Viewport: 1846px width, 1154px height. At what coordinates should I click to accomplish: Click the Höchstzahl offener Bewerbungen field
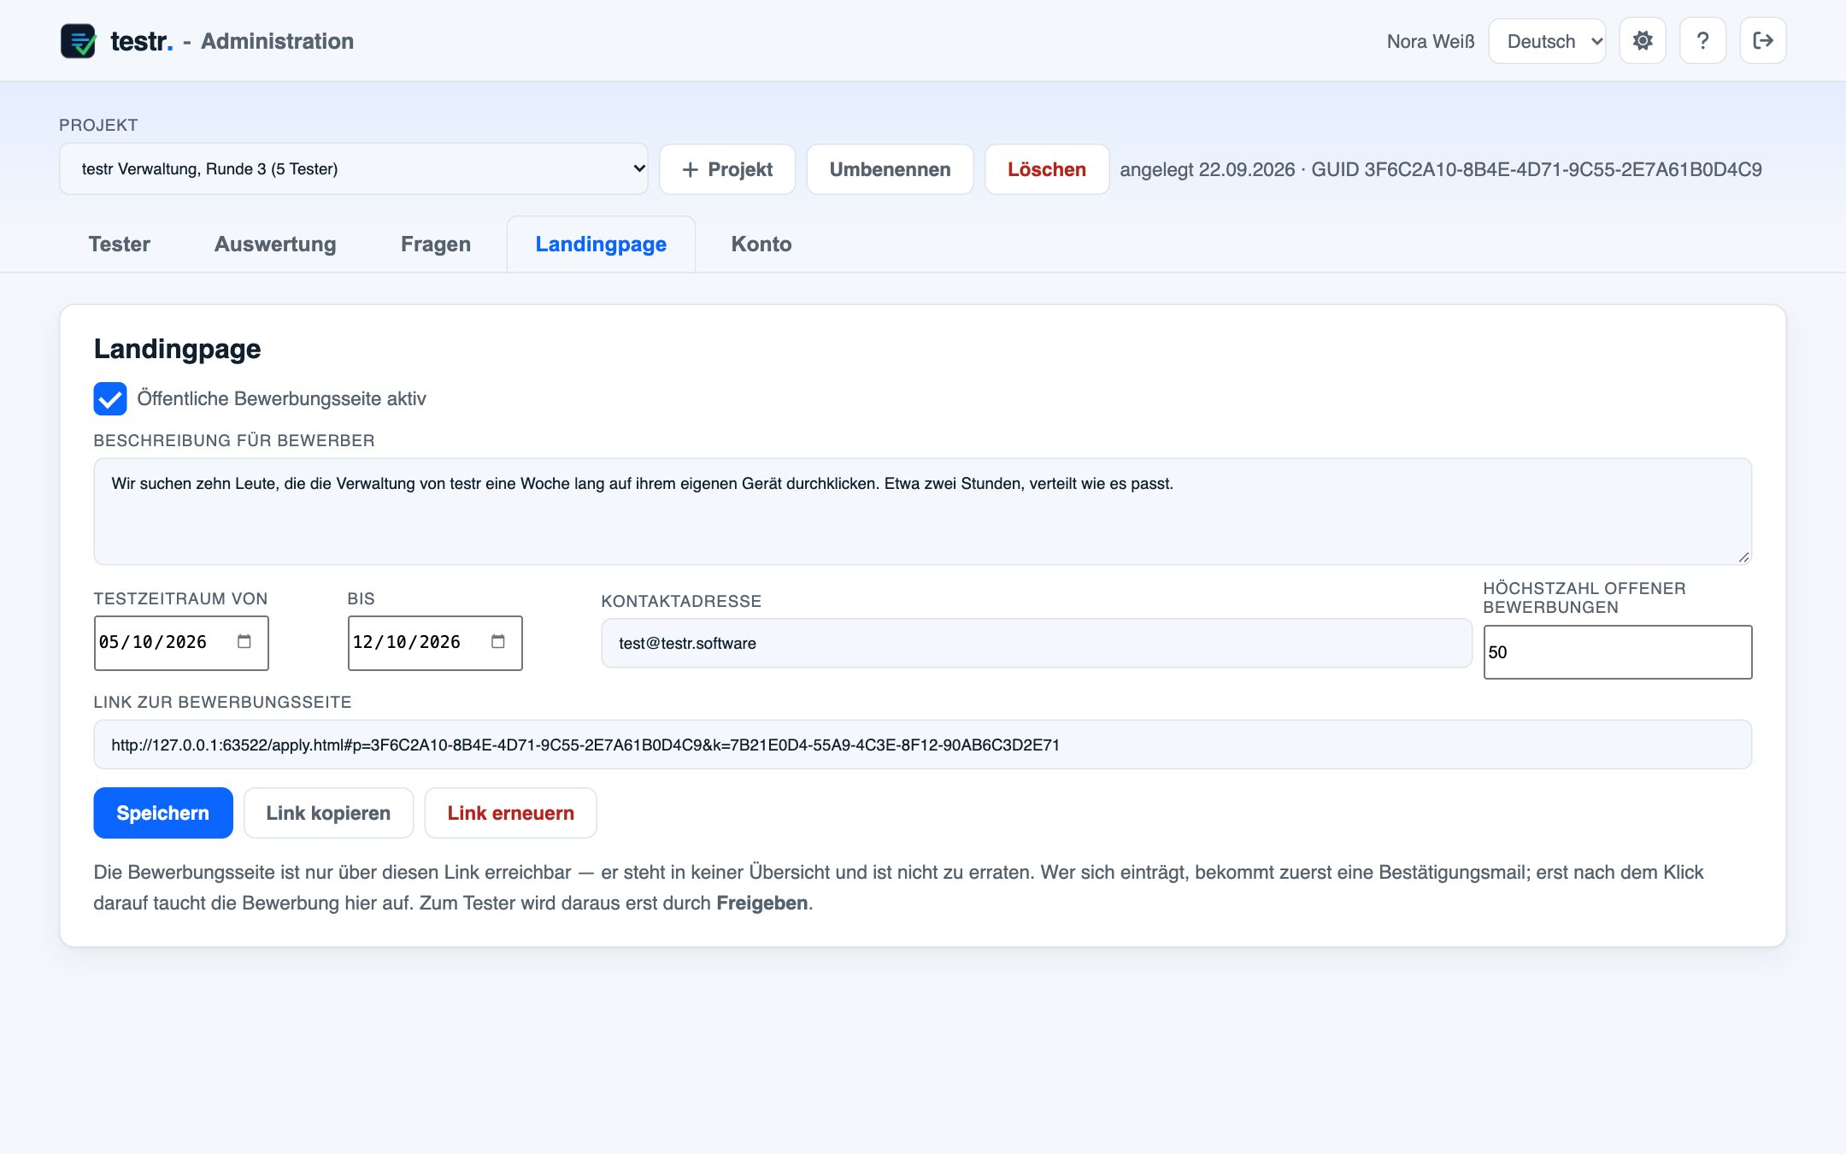tap(1618, 652)
